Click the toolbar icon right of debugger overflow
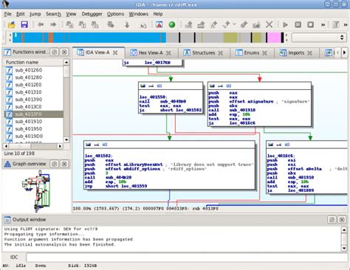This screenshot has height=270, width=350. point(335,24)
